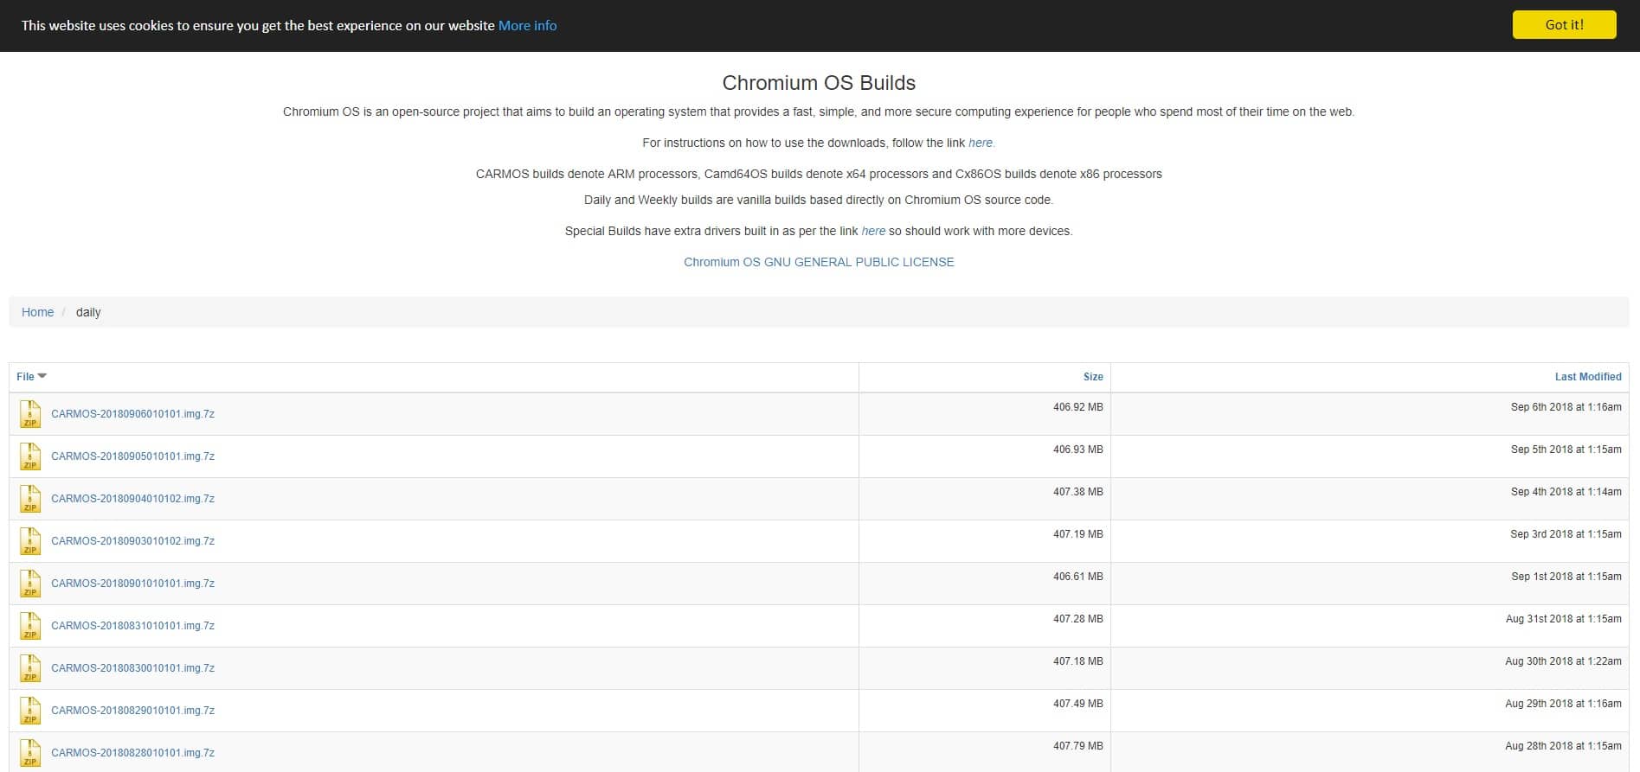Click ZIP icon for CARMOS-20180904010102.img.7z
The height and width of the screenshot is (772, 1640).
[x=30, y=499]
